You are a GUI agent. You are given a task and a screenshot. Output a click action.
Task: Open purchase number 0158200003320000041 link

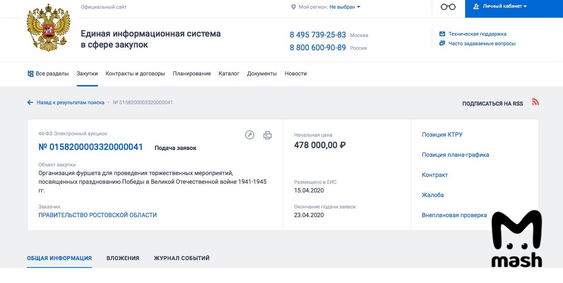(x=91, y=147)
